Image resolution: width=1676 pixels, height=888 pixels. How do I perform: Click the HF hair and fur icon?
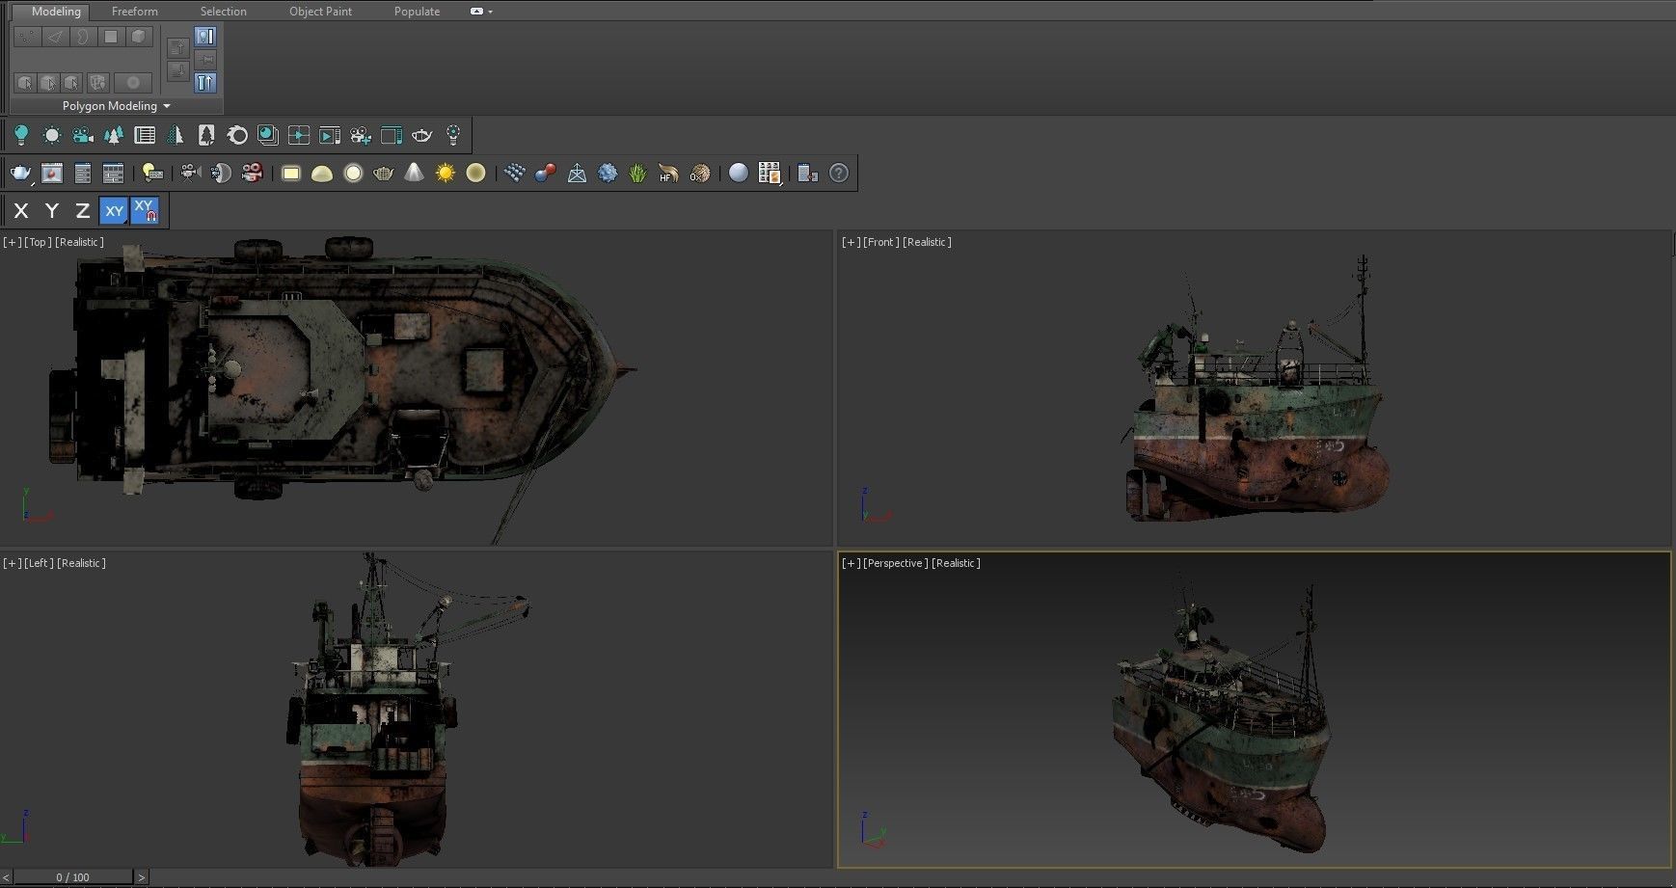668,174
